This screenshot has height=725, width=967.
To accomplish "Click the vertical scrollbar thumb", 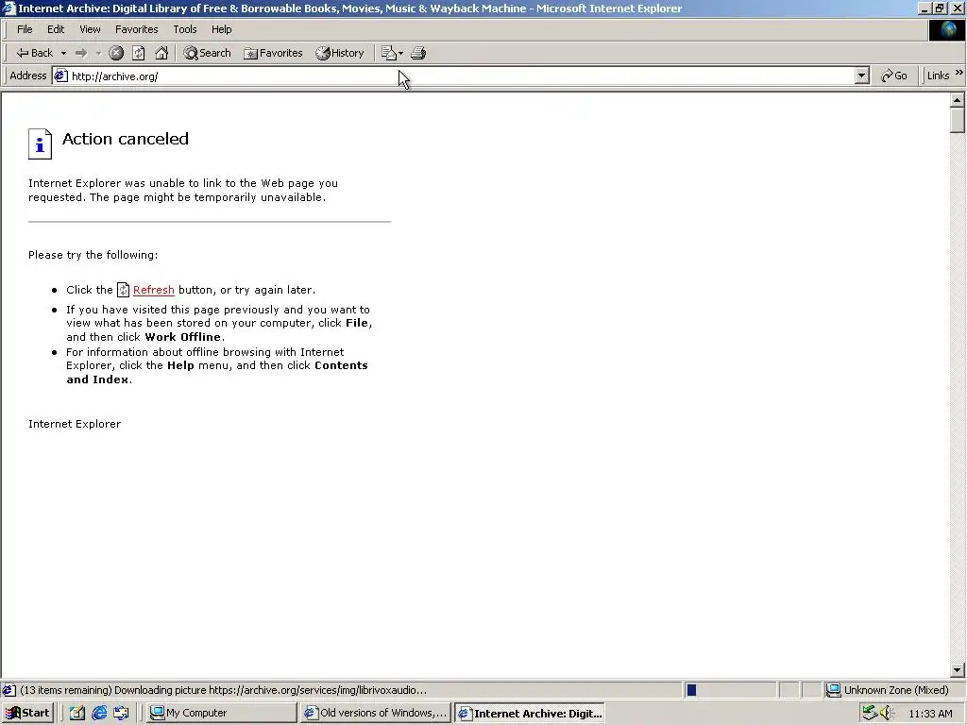I will pyautogui.click(x=957, y=120).
